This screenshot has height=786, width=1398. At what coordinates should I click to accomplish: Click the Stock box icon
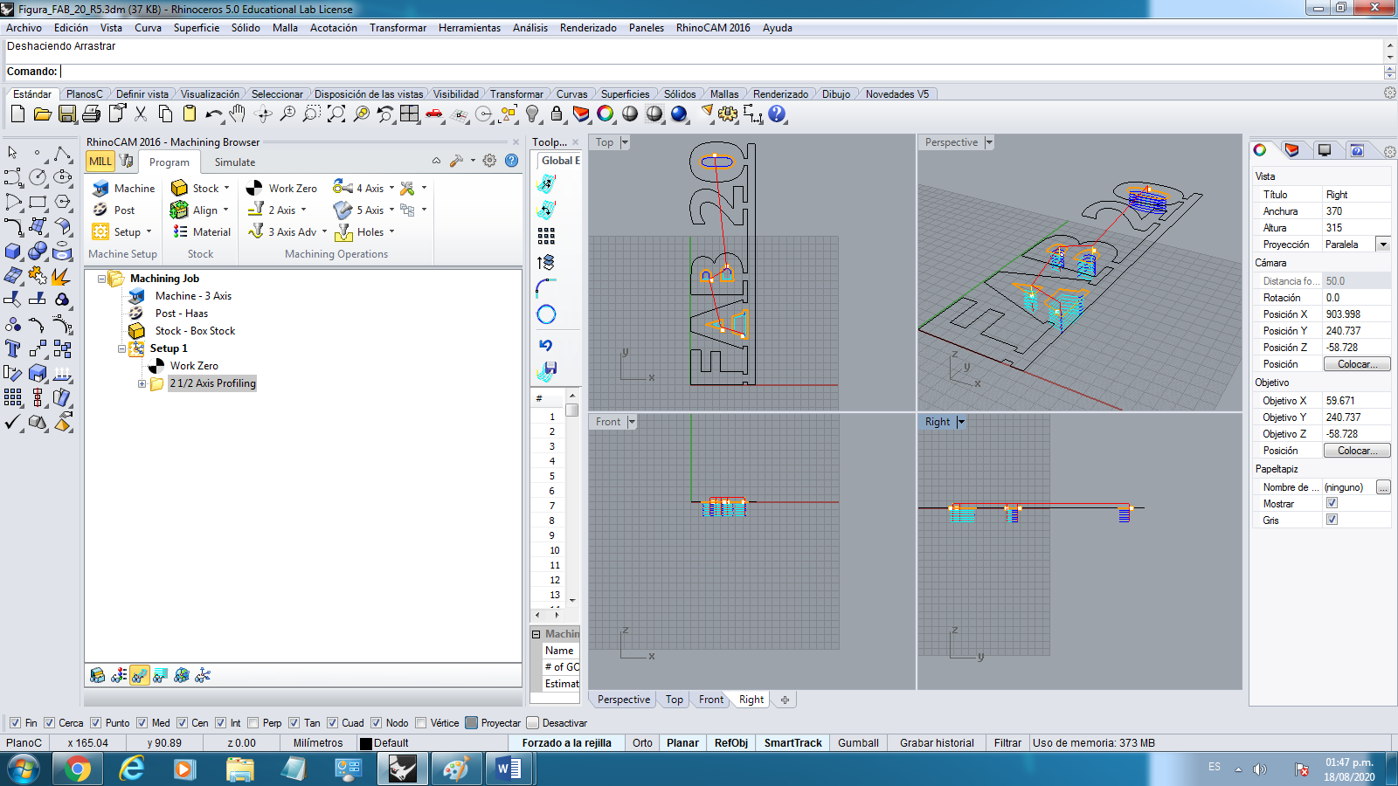point(180,188)
